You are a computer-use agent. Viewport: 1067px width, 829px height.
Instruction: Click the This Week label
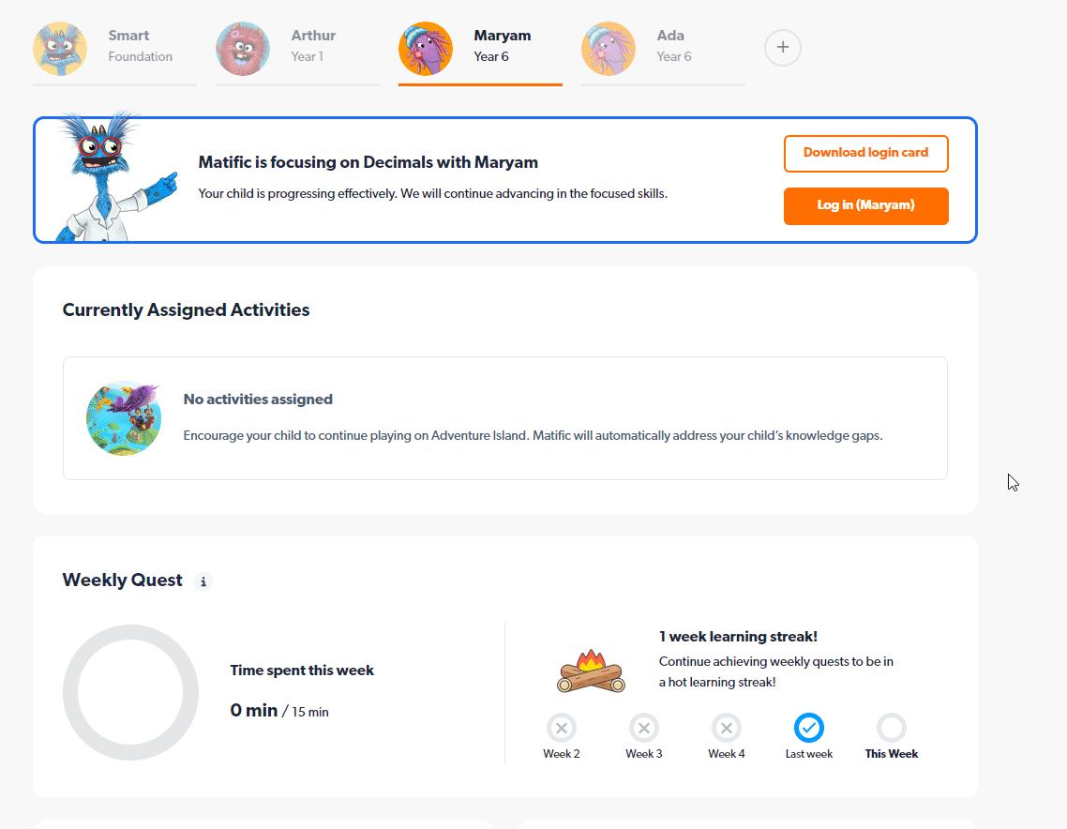pos(892,754)
